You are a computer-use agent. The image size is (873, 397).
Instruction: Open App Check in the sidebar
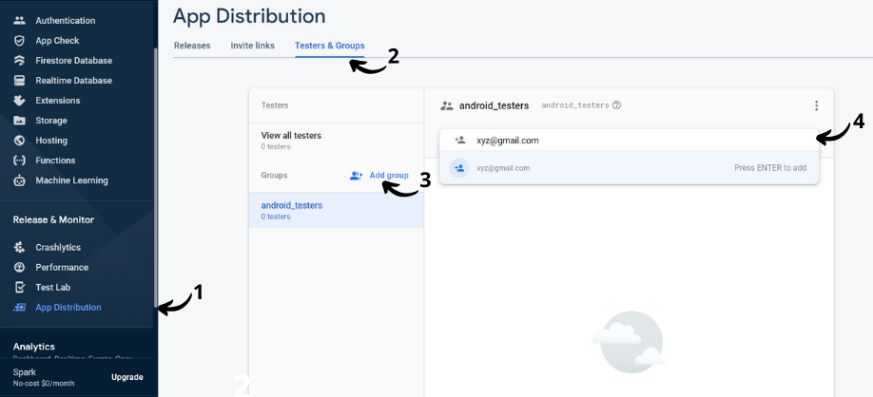[57, 41]
